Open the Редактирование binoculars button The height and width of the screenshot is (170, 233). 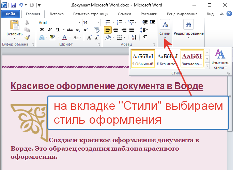coord(188,29)
